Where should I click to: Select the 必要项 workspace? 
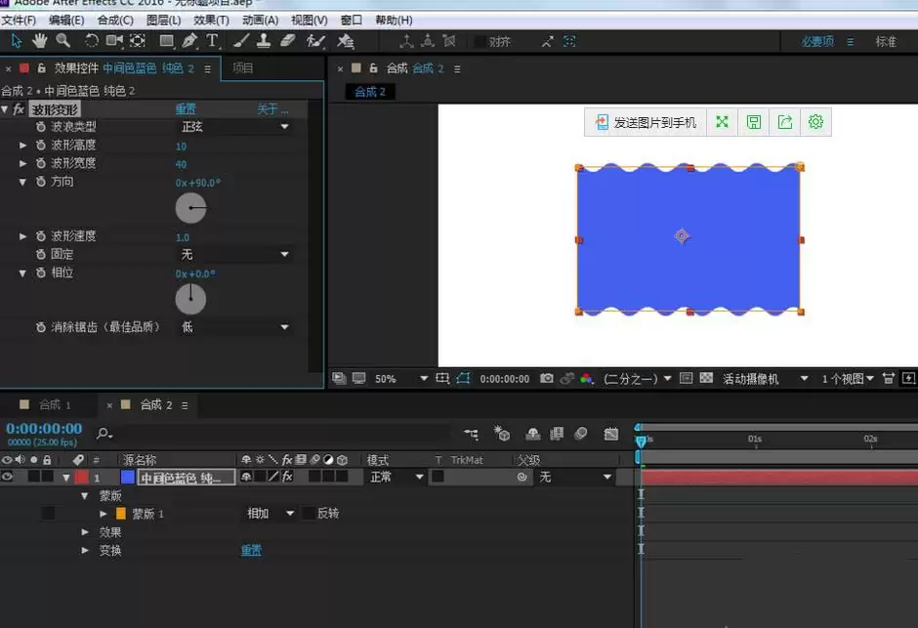click(x=817, y=42)
